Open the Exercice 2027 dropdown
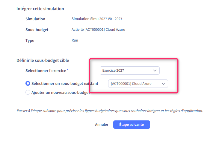The height and width of the screenshot is (147, 216). (x=126, y=71)
